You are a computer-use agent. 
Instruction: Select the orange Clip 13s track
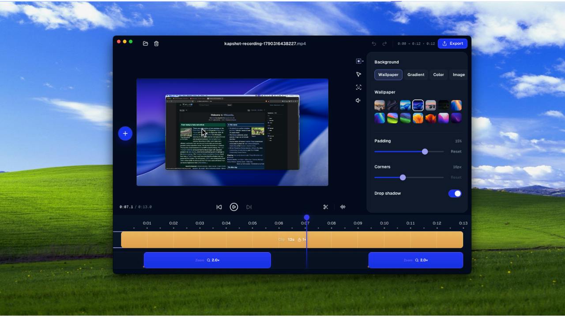click(x=292, y=240)
